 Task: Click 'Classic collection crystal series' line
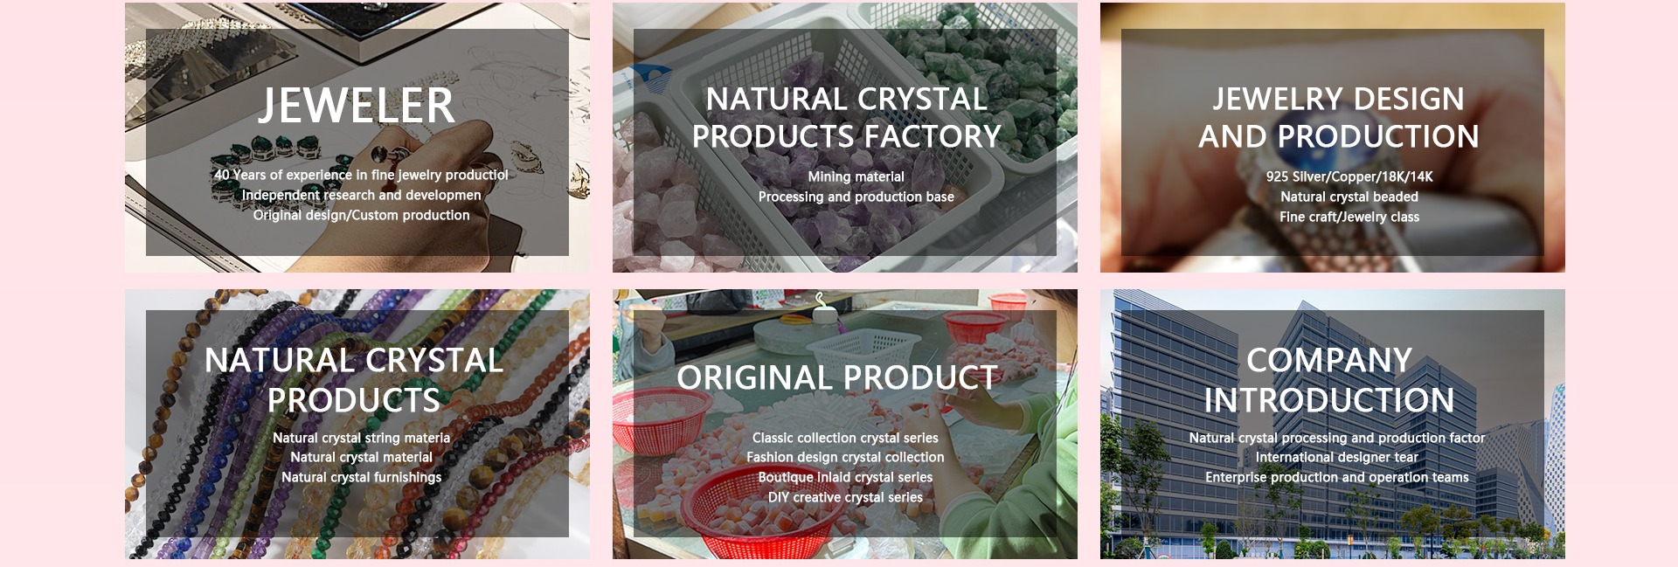click(x=845, y=438)
